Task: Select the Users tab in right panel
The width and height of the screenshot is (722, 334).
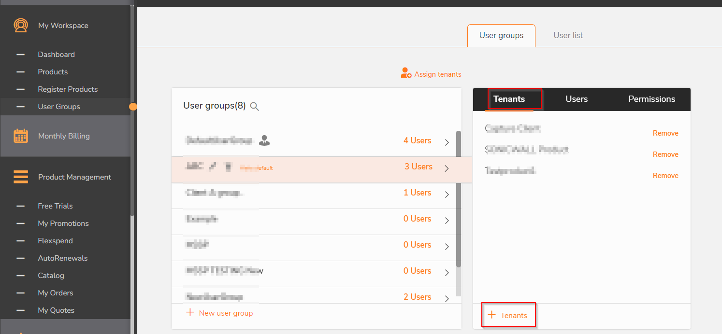Action: tap(577, 99)
